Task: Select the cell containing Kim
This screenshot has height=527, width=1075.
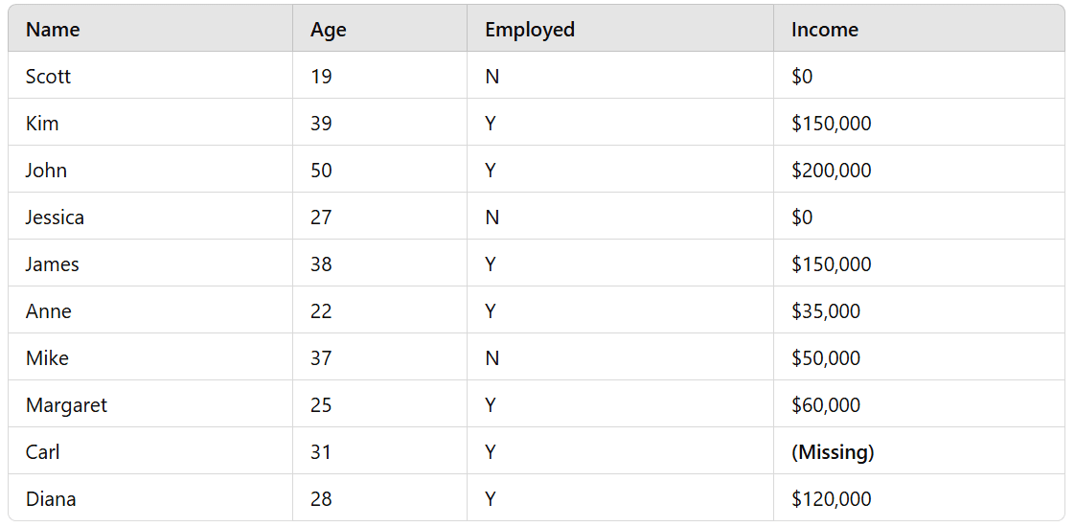Action: (x=150, y=124)
